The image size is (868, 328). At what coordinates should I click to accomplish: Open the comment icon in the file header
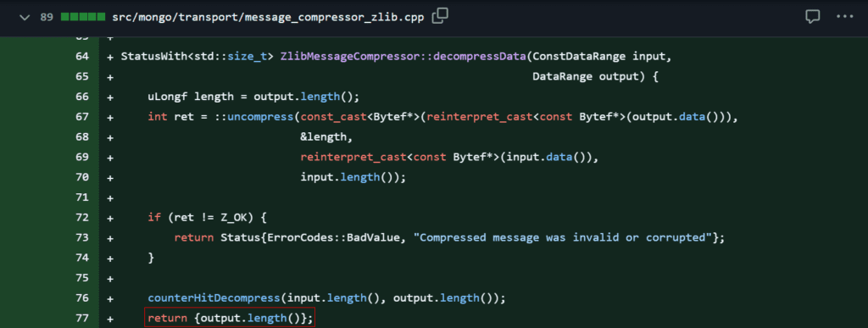(x=812, y=17)
